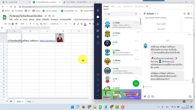Open the move-to-folder icon beside the title
195x110 pixels.
tap(49, 16)
